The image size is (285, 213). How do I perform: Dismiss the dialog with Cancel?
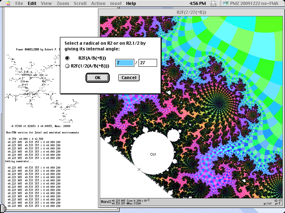pos(129,78)
